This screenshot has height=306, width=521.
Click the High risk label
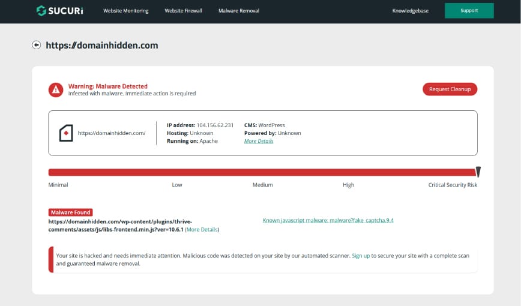coord(349,185)
